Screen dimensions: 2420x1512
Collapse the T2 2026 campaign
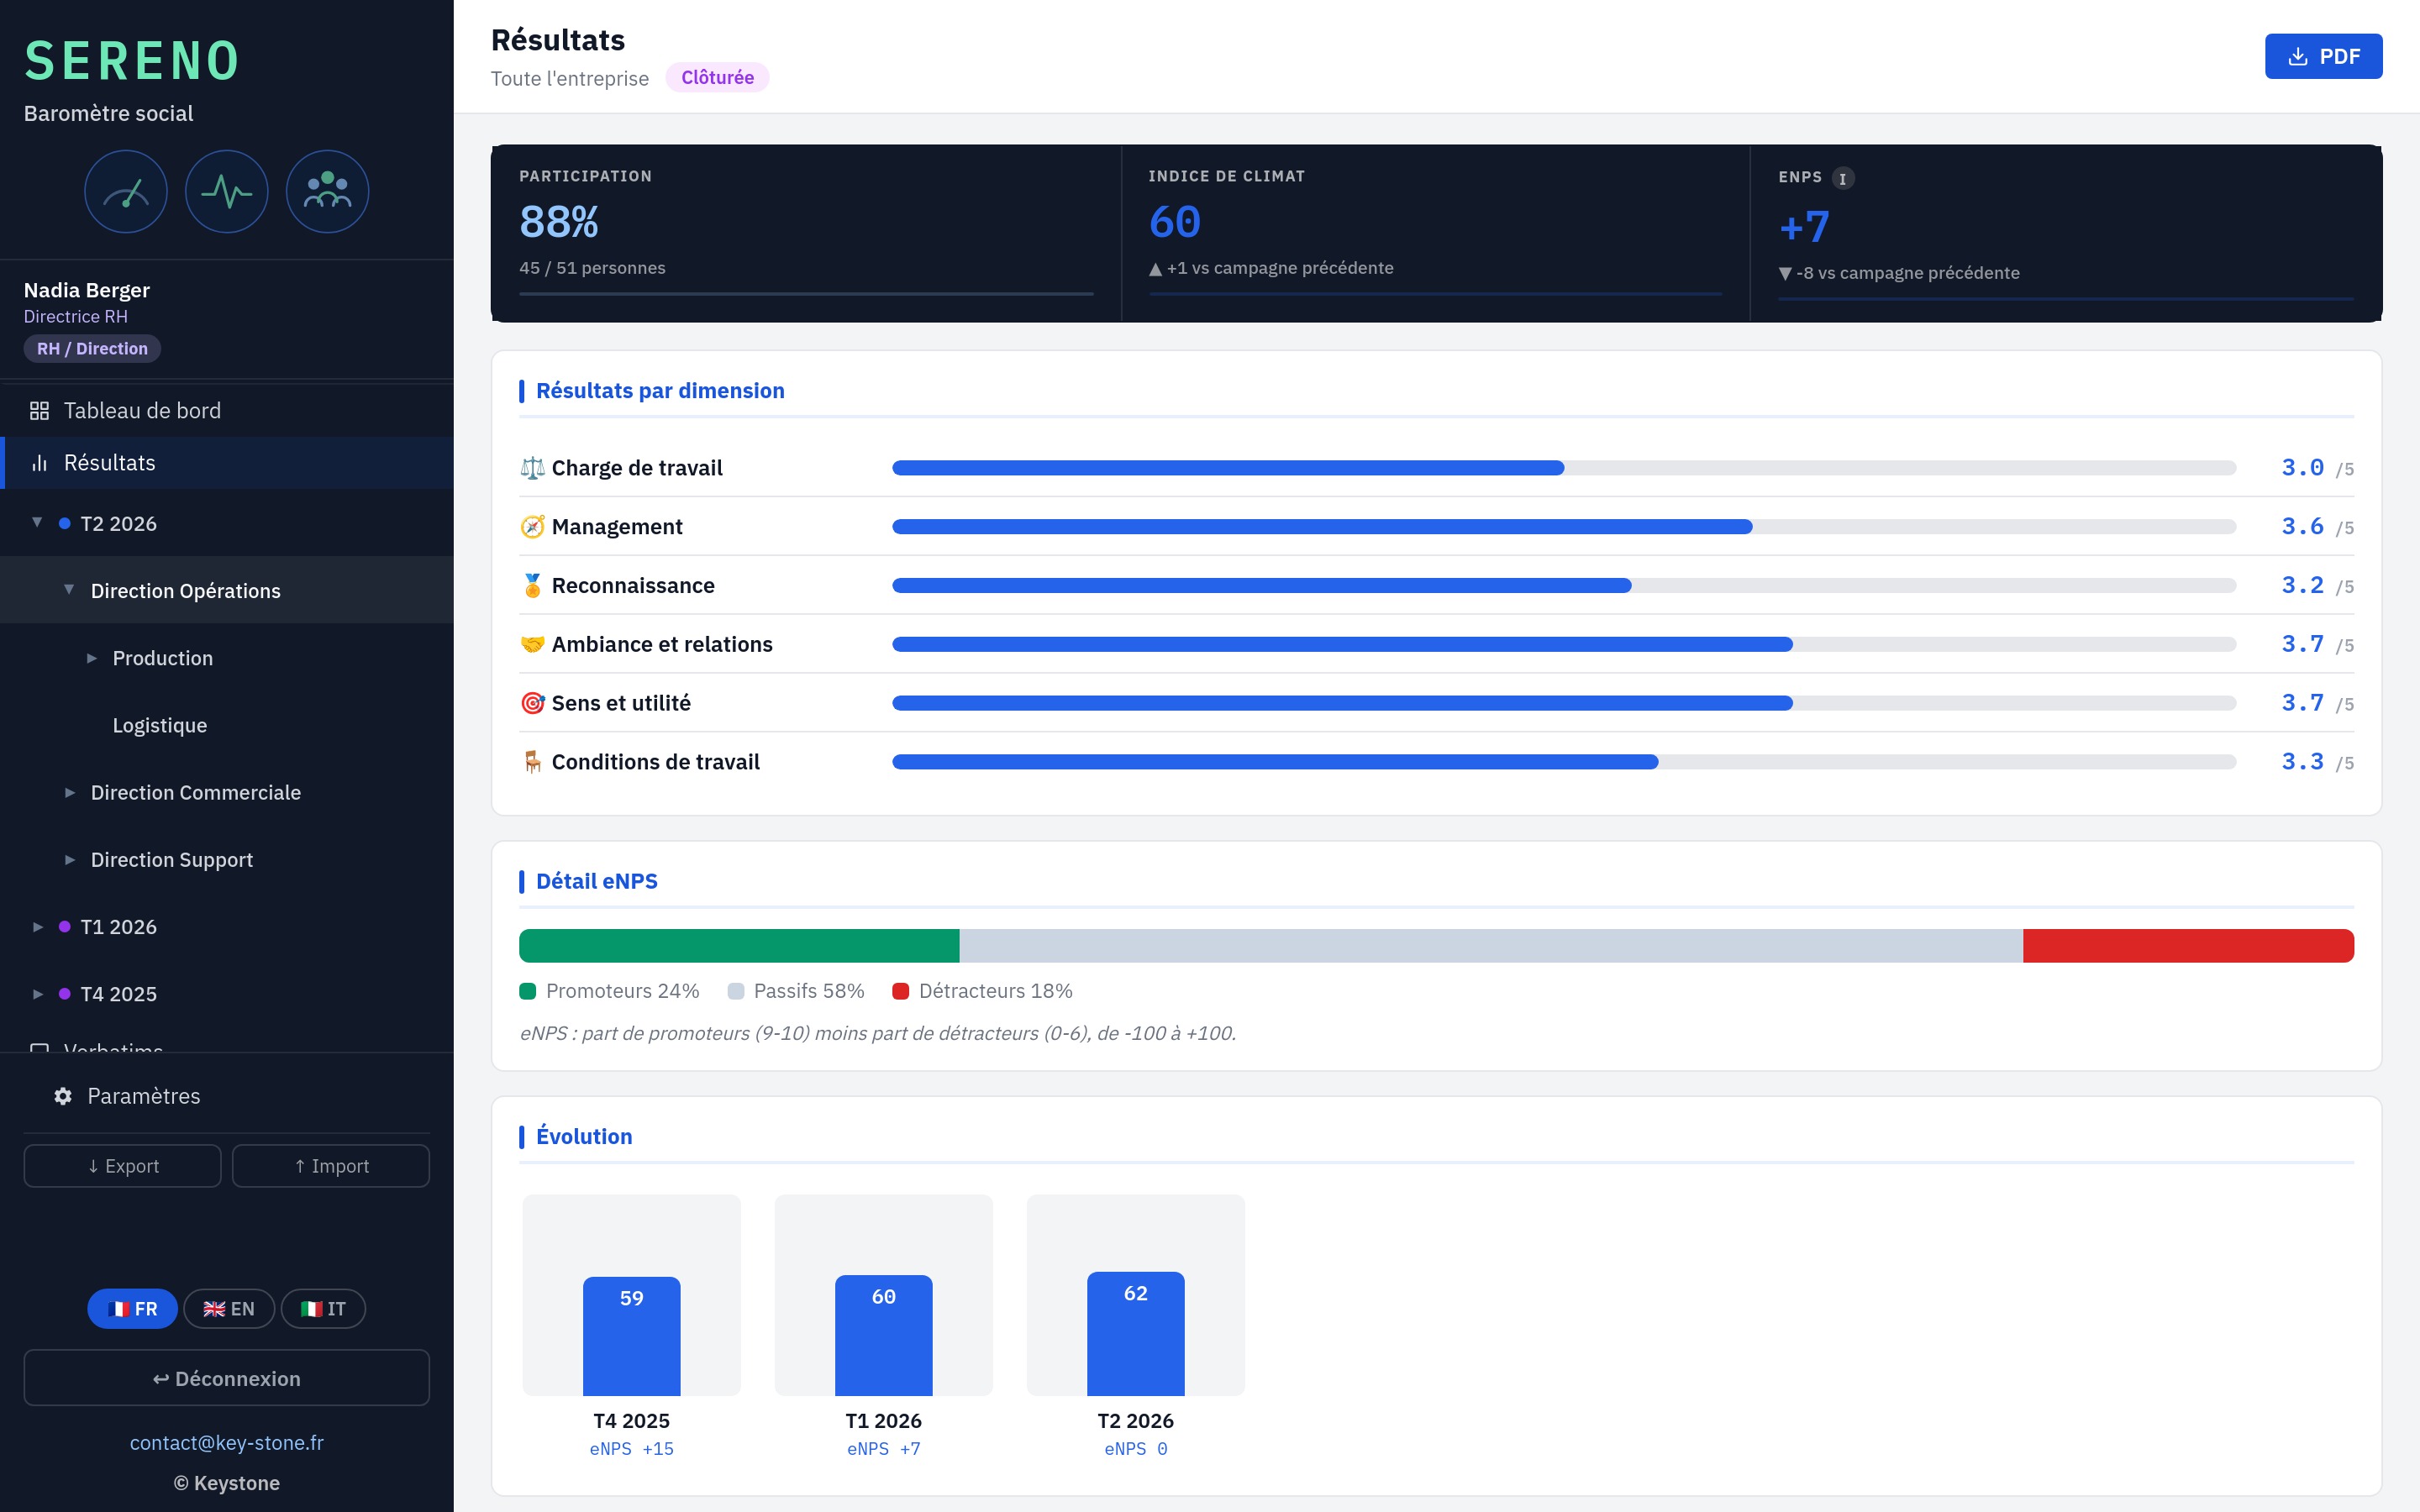pos(37,523)
